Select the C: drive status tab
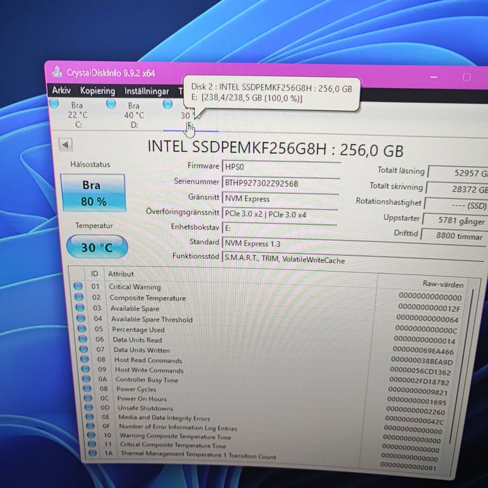The width and height of the screenshot is (488, 488). 78,115
